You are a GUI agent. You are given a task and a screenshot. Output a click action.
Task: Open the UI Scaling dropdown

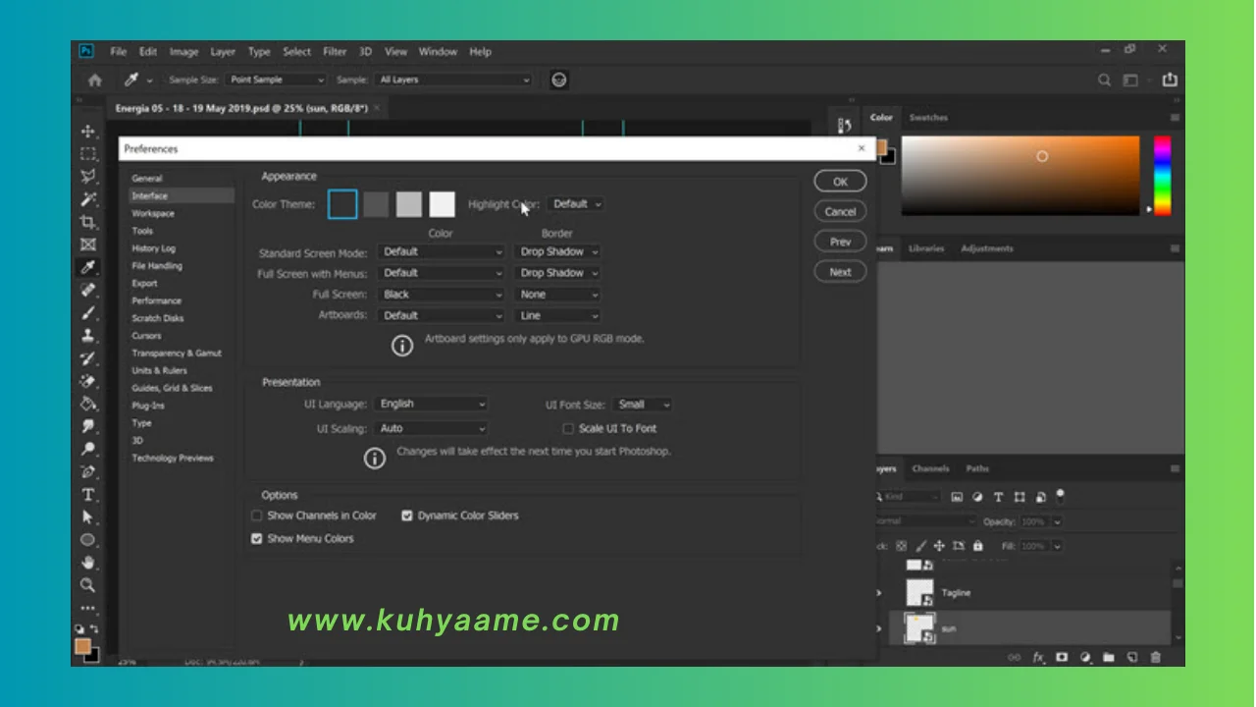[x=431, y=428]
